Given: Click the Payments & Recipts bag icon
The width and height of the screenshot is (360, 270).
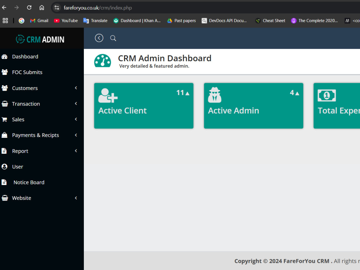Looking at the screenshot, I should (x=4, y=135).
